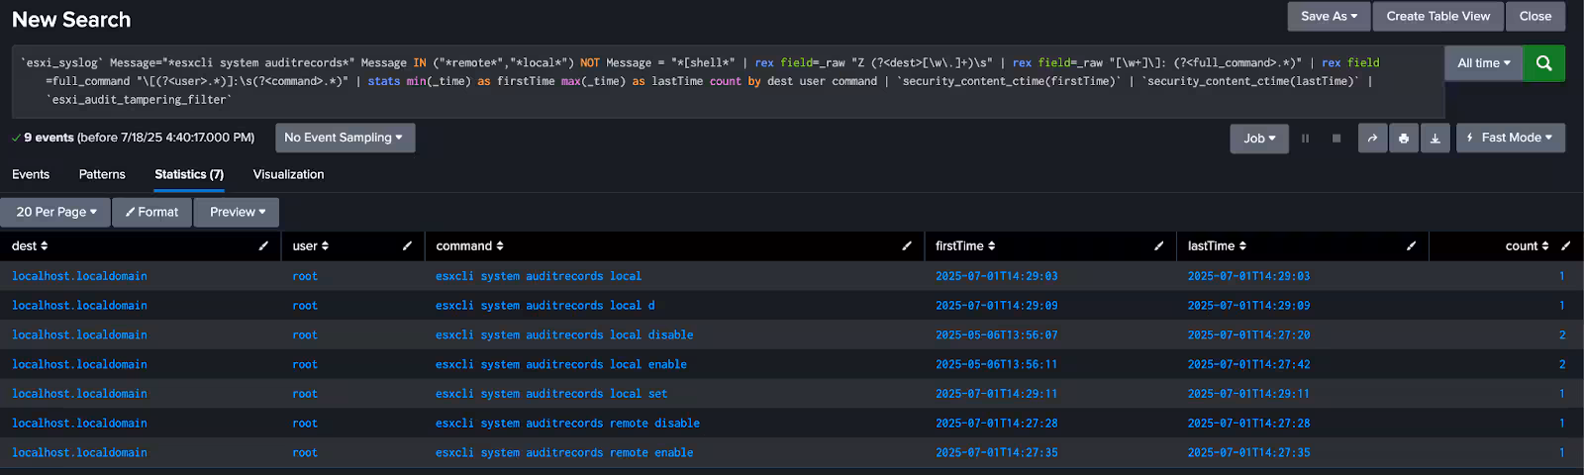
Task: Expand the No Event Sampling dropdown
Action: tap(344, 138)
